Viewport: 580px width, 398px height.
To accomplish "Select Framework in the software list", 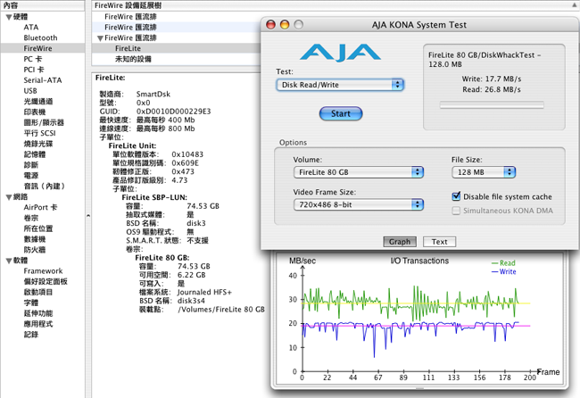I will click(x=44, y=271).
